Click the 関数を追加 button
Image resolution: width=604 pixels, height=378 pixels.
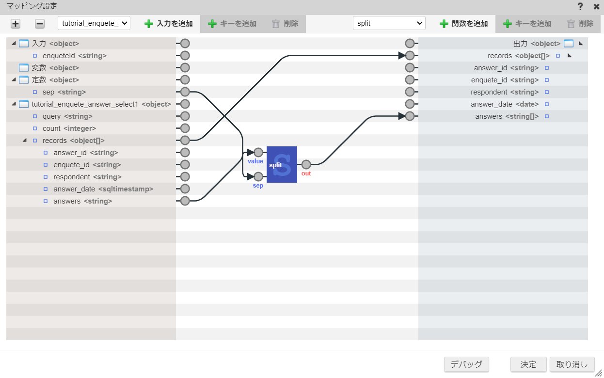tap(463, 23)
